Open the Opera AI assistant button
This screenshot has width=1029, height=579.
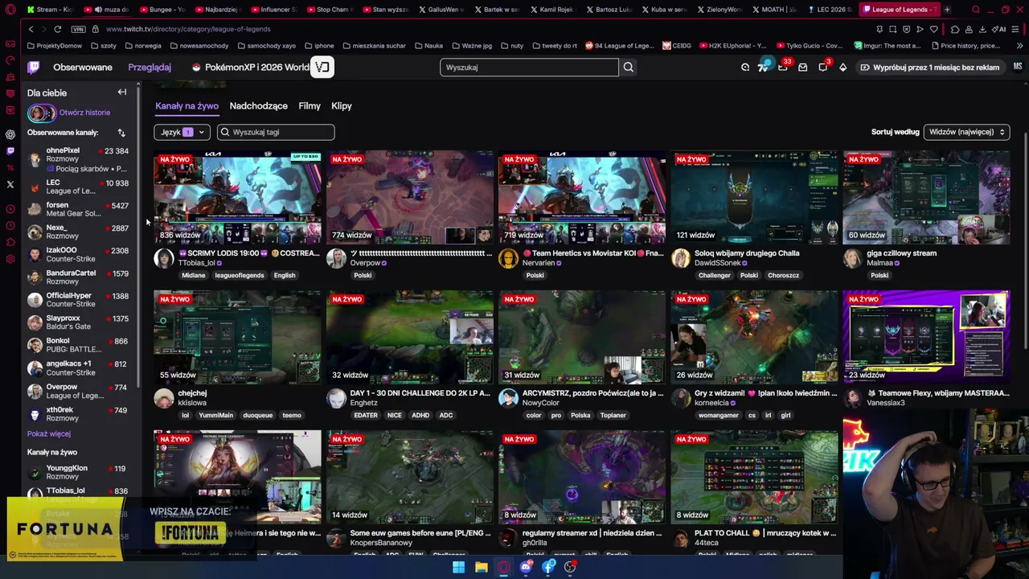coord(1000,29)
